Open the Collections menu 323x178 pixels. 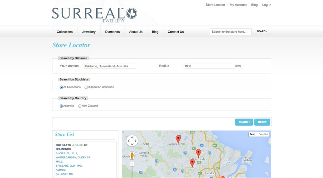65,32
